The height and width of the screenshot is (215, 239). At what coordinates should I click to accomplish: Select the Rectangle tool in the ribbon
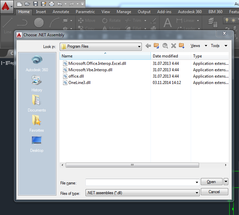point(66,20)
